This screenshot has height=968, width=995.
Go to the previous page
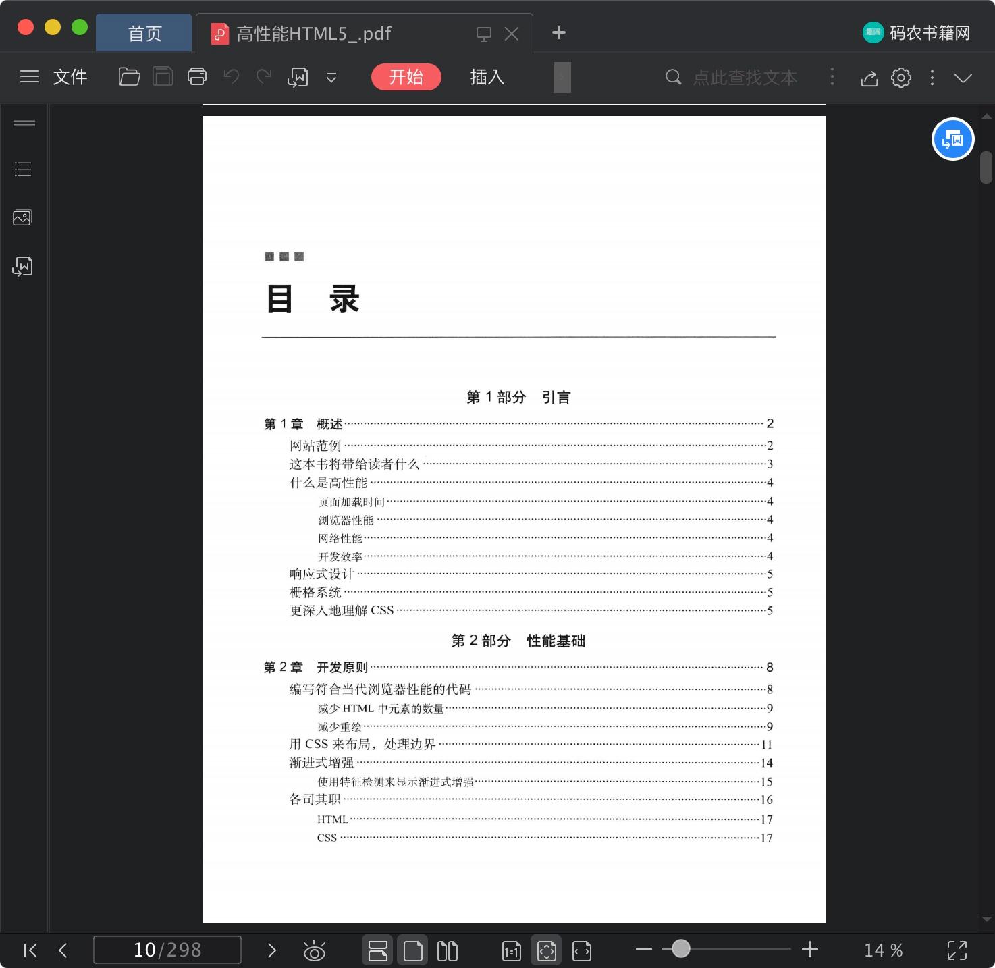[x=63, y=950]
